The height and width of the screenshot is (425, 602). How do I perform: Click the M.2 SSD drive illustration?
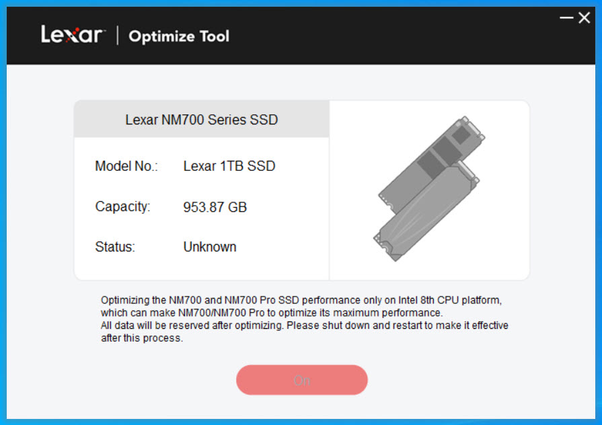(429, 189)
